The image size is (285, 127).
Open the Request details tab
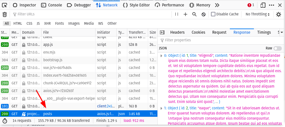tap(219, 32)
